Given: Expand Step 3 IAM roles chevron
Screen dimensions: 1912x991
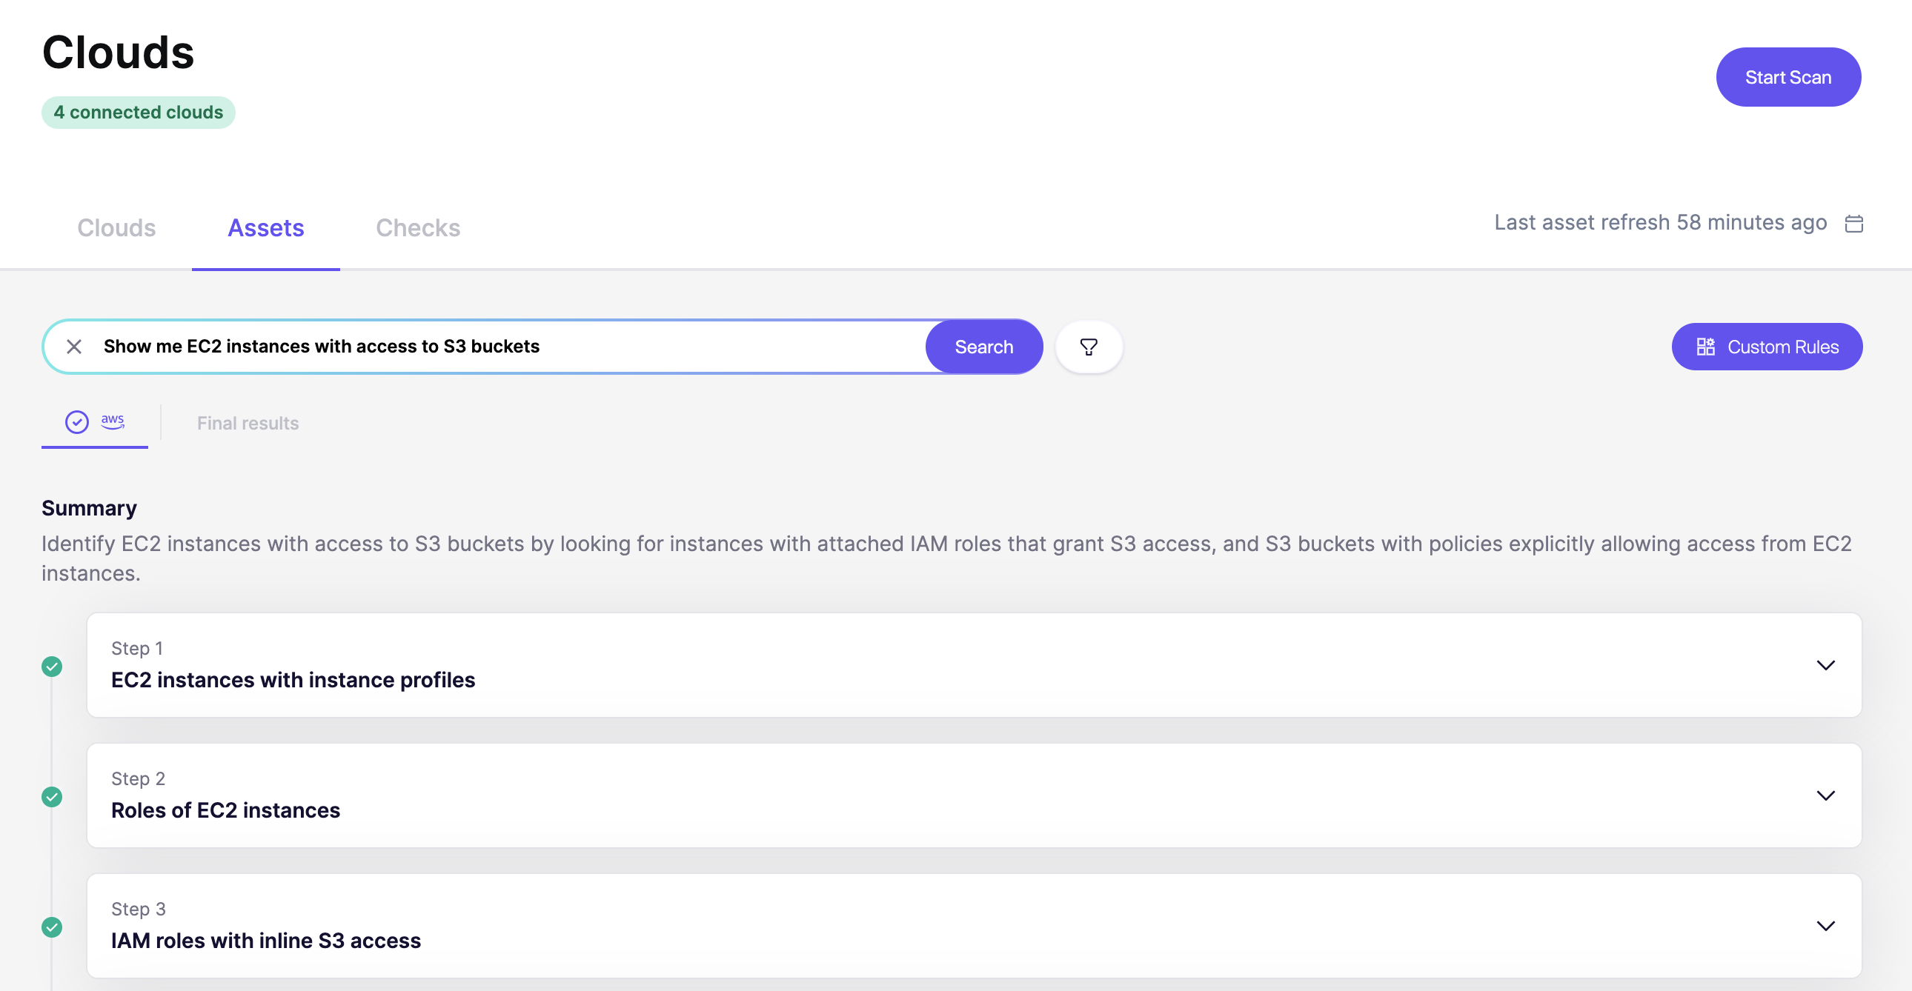Looking at the screenshot, I should [1825, 926].
